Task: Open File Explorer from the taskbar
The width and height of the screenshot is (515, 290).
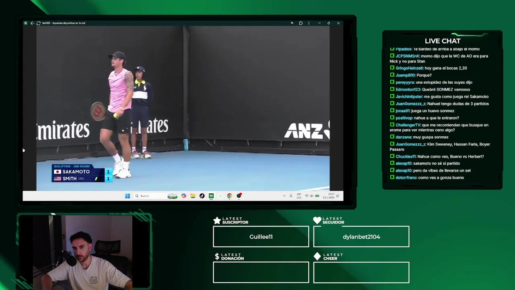Action: (x=193, y=196)
